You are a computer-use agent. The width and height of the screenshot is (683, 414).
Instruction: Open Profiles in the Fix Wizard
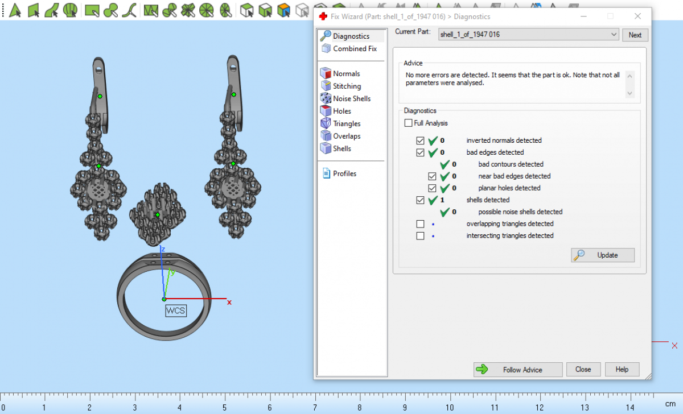coord(344,173)
